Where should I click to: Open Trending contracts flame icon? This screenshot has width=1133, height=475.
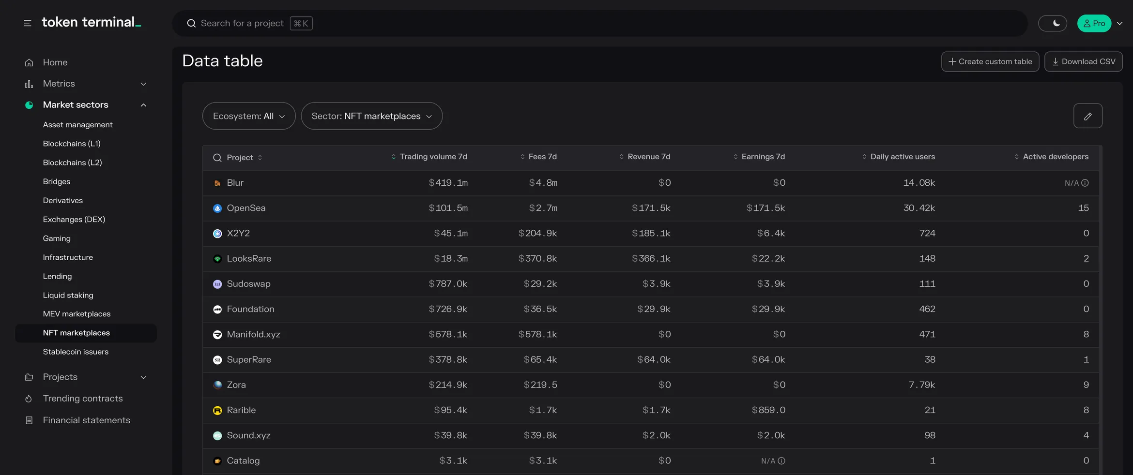(29, 399)
